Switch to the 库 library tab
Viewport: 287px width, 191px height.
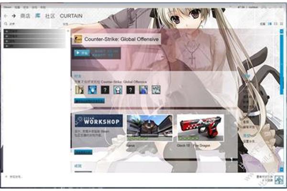pyautogui.click(x=38, y=16)
